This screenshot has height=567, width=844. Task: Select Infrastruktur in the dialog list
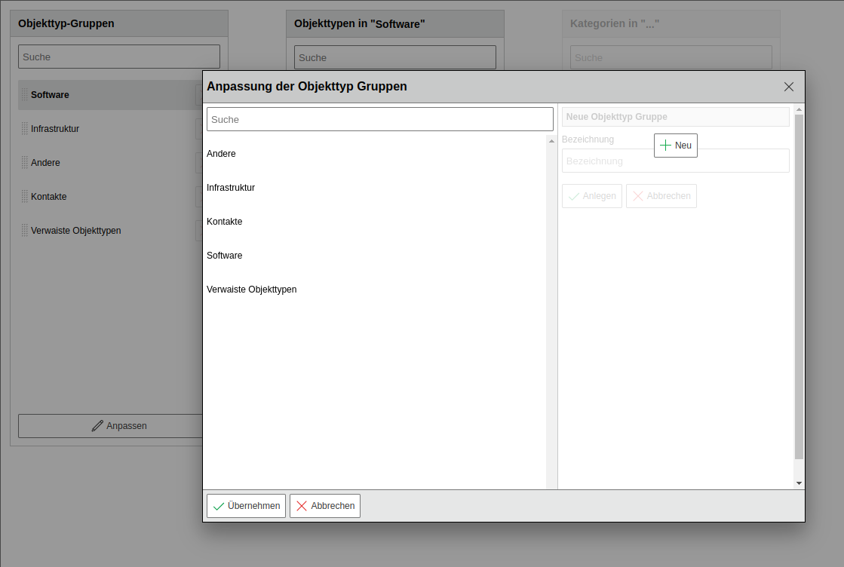tap(231, 188)
